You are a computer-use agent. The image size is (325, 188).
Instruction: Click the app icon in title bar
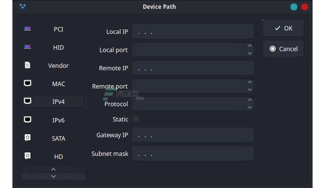point(23,7)
